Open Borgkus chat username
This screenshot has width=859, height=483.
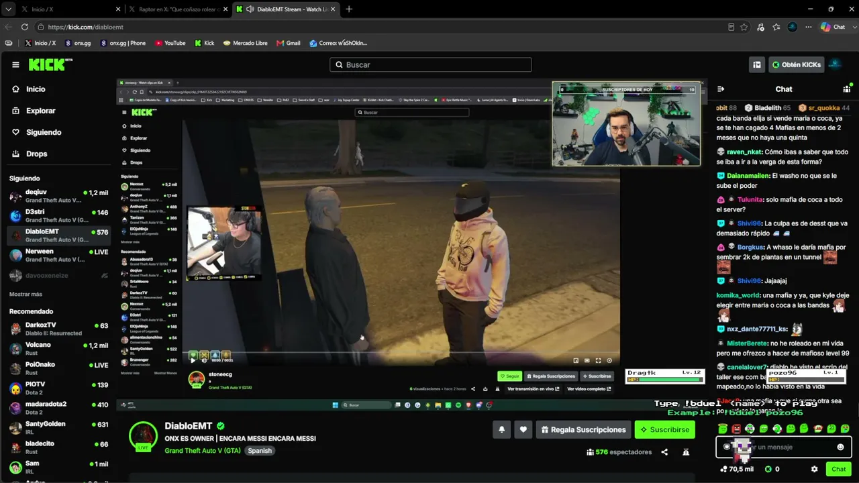(x=751, y=248)
